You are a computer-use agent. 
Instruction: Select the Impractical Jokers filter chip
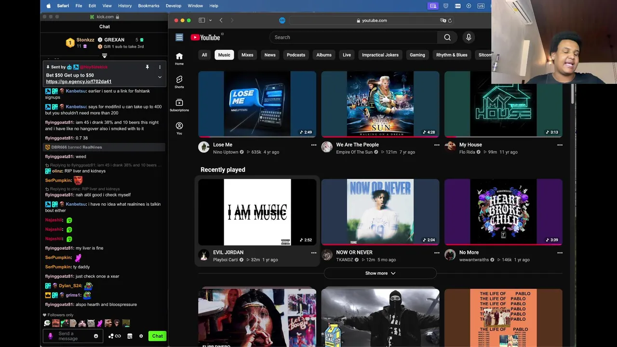(380, 55)
